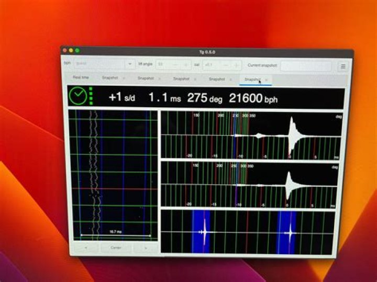Viewport: 377px width, 282px height.
Task: Click the left blue highlighted beat region
Action: 202,232
